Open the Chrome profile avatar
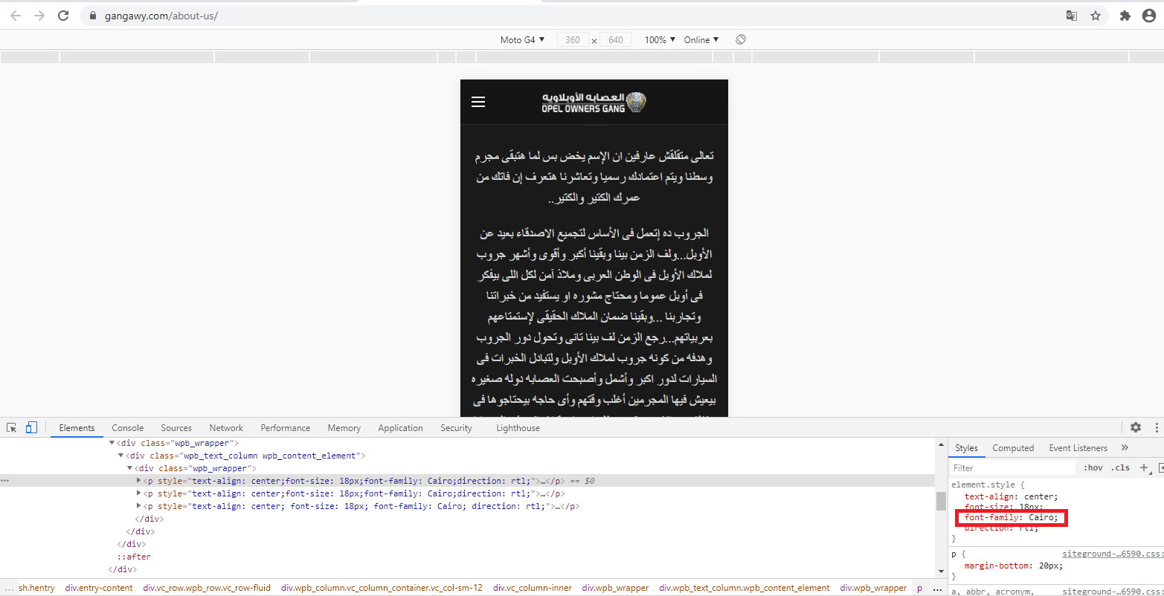Viewport: 1164px width, 596px height. [x=1149, y=16]
